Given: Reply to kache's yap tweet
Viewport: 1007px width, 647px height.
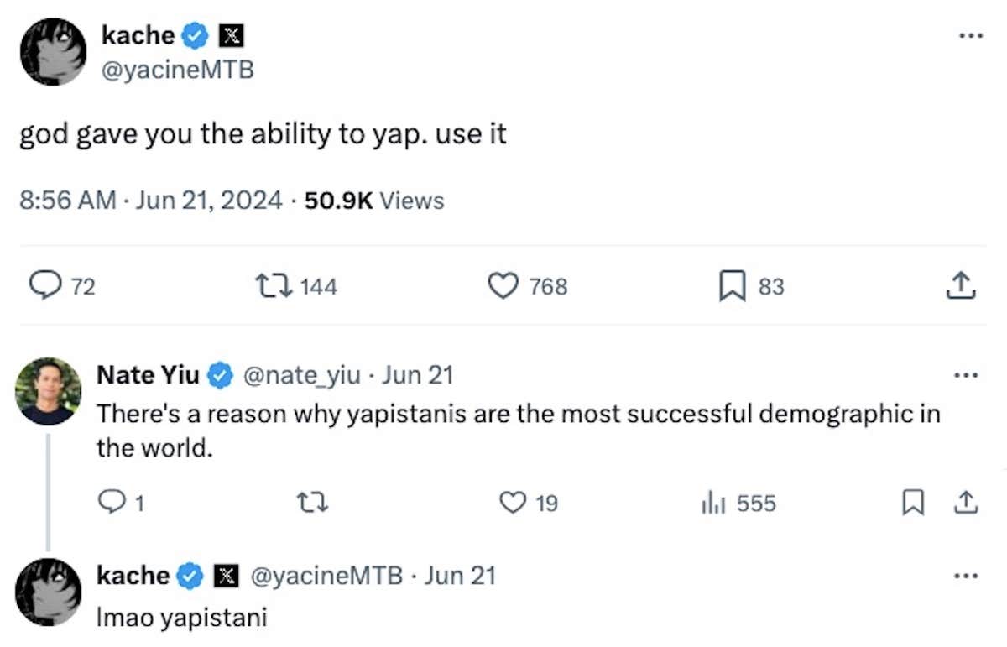Looking at the screenshot, I should click(47, 285).
